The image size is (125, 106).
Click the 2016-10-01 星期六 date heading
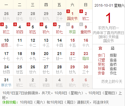(x=109, y=6)
